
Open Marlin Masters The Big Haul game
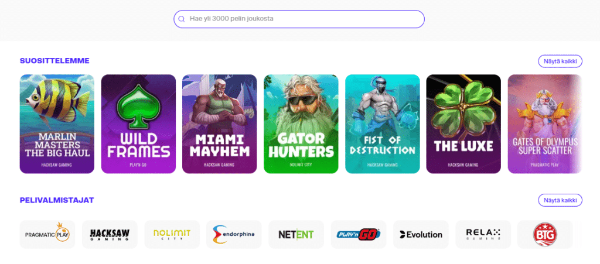(57, 124)
